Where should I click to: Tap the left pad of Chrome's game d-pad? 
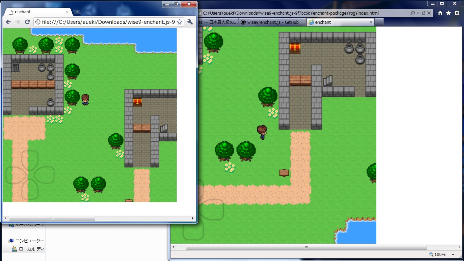15,175
